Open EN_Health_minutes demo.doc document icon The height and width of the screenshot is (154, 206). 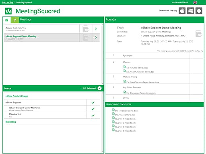pyautogui.click(x=125, y=71)
